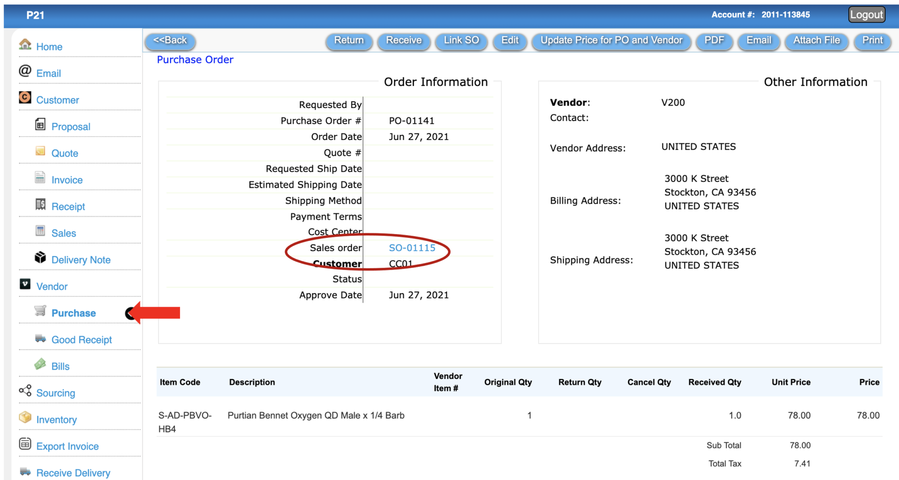This screenshot has width=899, height=480.
Task: Open the Customer menu link
Action: (x=58, y=100)
